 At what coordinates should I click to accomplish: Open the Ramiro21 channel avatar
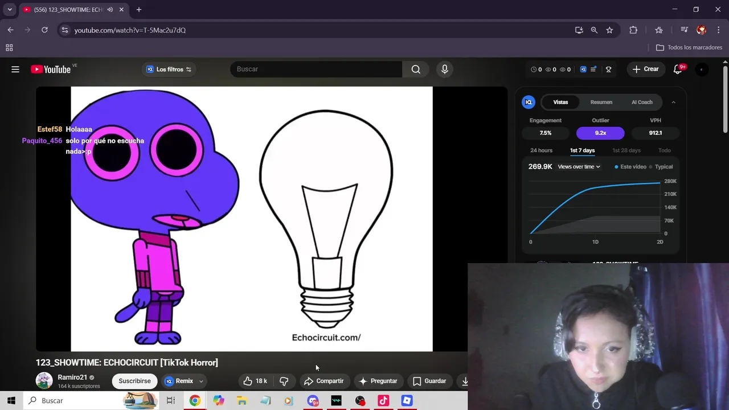[44, 380]
